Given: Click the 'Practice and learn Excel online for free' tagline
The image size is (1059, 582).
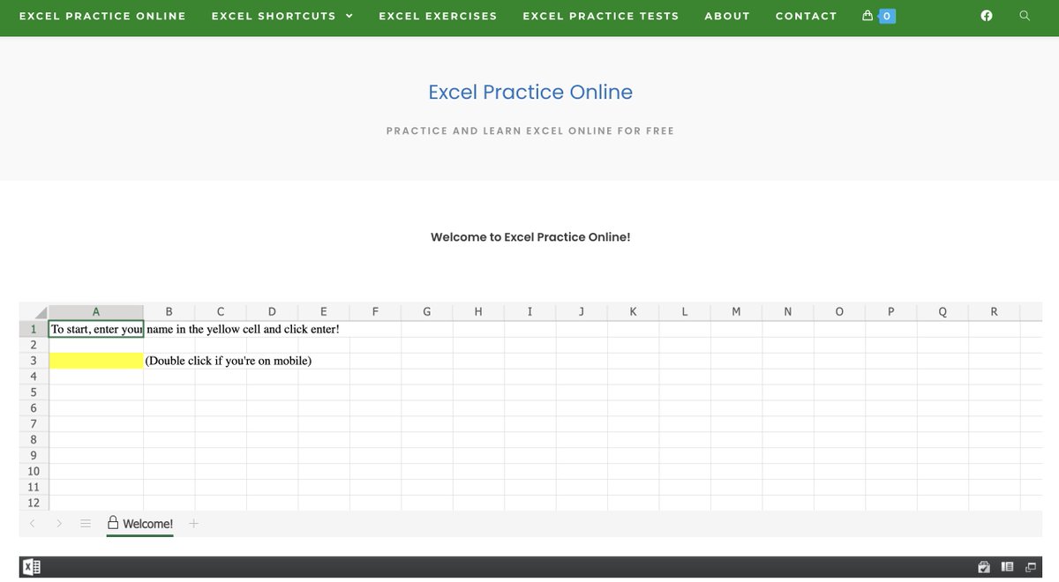Looking at the screenshot, I should point(530,131).
